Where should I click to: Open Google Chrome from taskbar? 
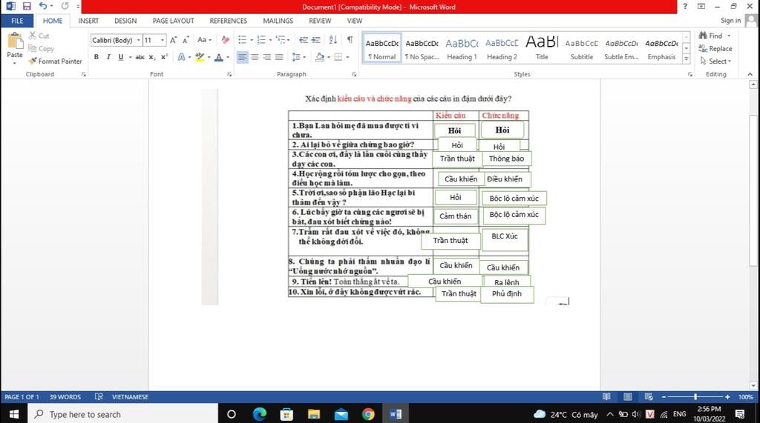pos(368,414)
